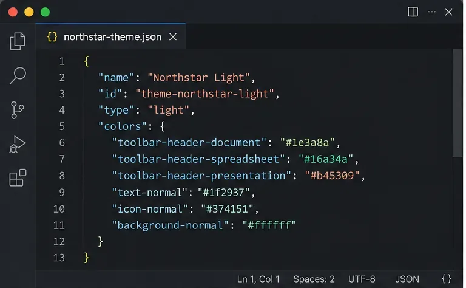Change encoding via UTF-8

click(x=362, y=279)
